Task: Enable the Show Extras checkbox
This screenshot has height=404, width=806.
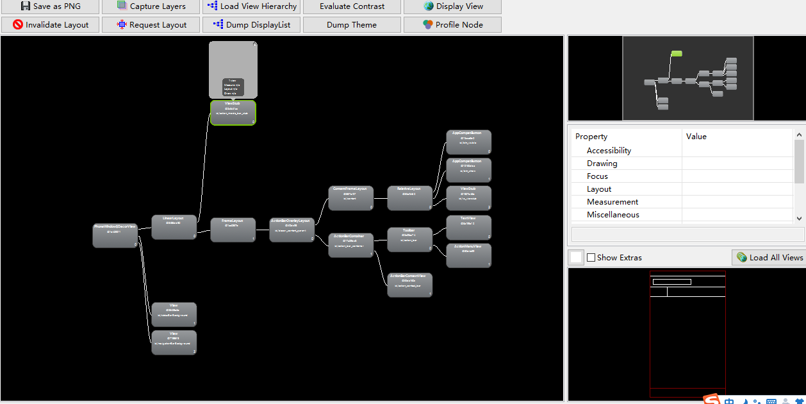Action: 591,257
